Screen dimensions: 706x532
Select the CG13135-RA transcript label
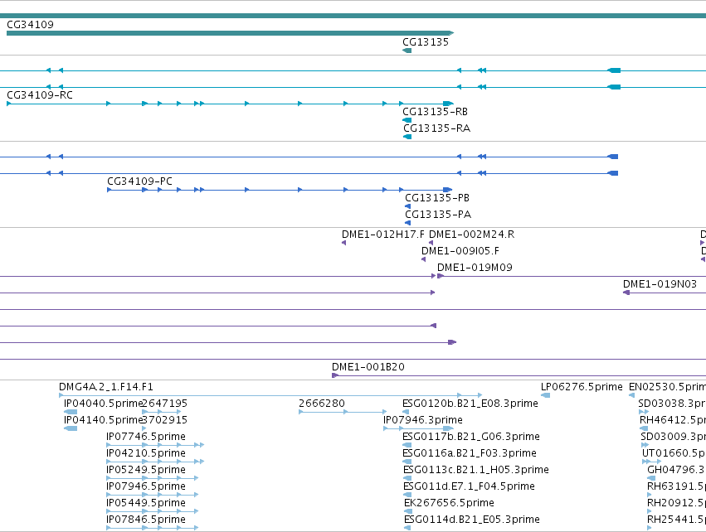coord(436,128)
